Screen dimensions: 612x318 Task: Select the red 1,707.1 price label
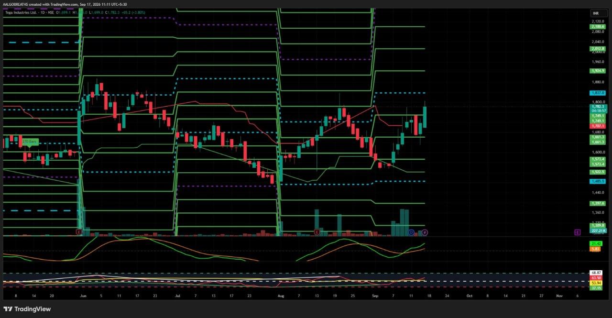tap(598, 126)
